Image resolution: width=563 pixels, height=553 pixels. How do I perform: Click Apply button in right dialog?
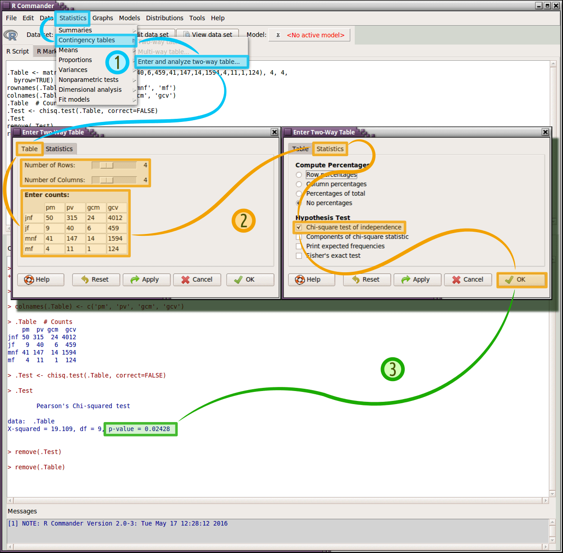tap(417, 279)
